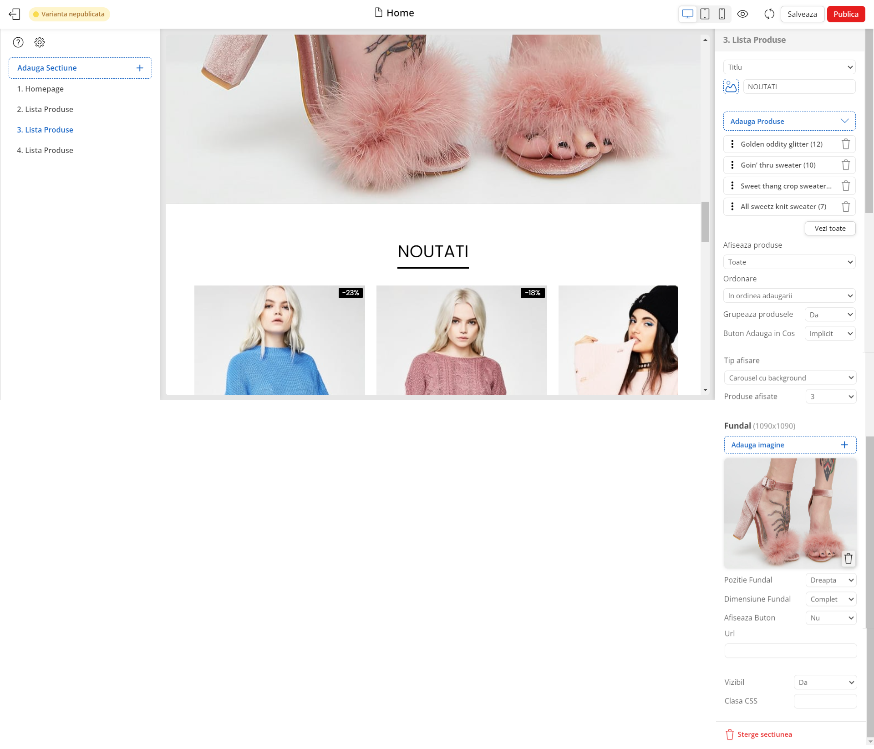Viewport: 874px width, 749px height.
Task: Switch to mobile preview mode
Action: 722,14
